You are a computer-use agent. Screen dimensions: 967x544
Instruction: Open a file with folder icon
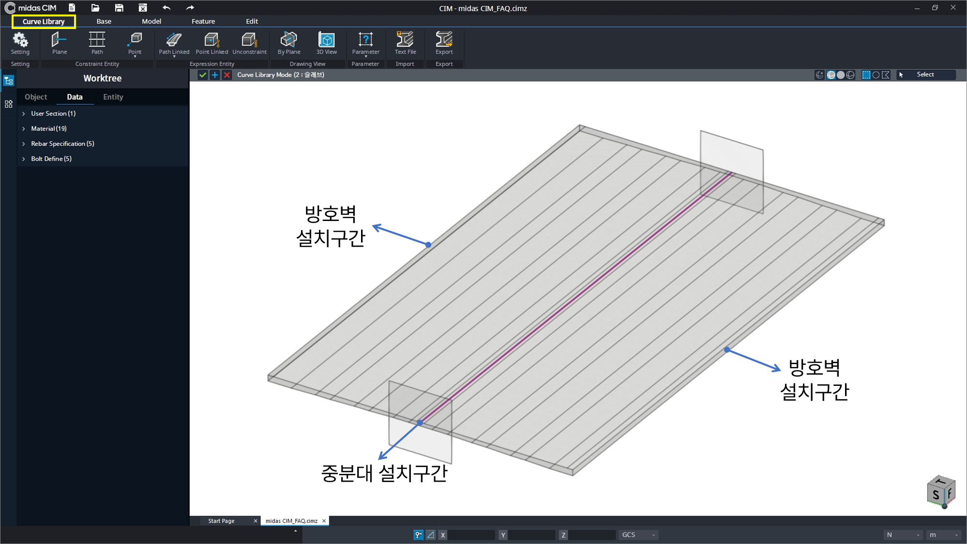click(x=95, y=8)
